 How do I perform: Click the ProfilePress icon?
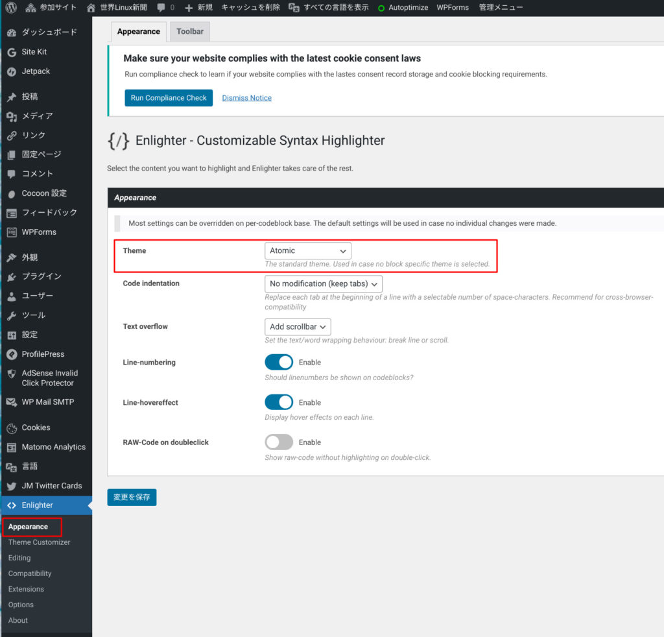(12, 354)
